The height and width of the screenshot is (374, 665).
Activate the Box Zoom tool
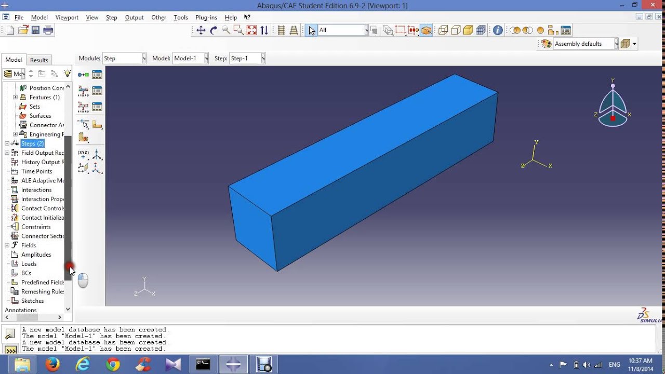click(238, 30)
